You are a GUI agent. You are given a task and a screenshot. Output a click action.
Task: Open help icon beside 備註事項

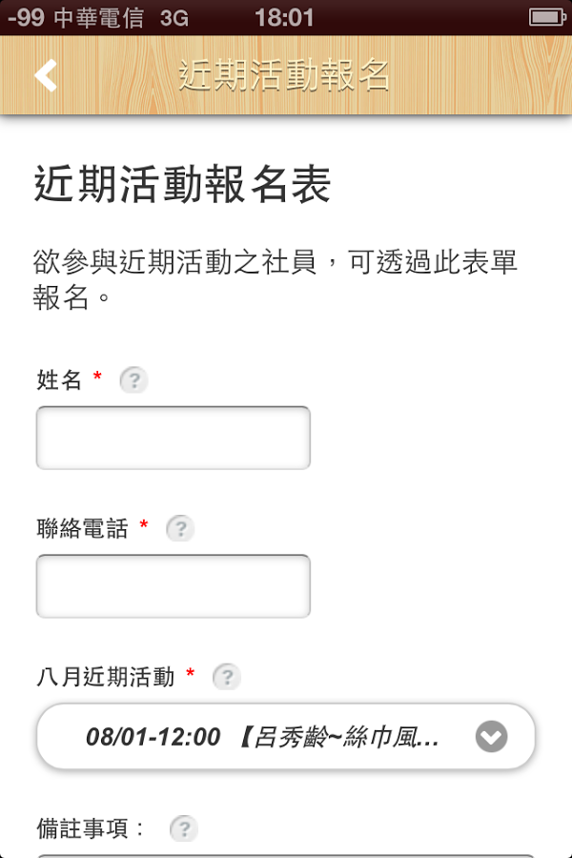(184, 828)
